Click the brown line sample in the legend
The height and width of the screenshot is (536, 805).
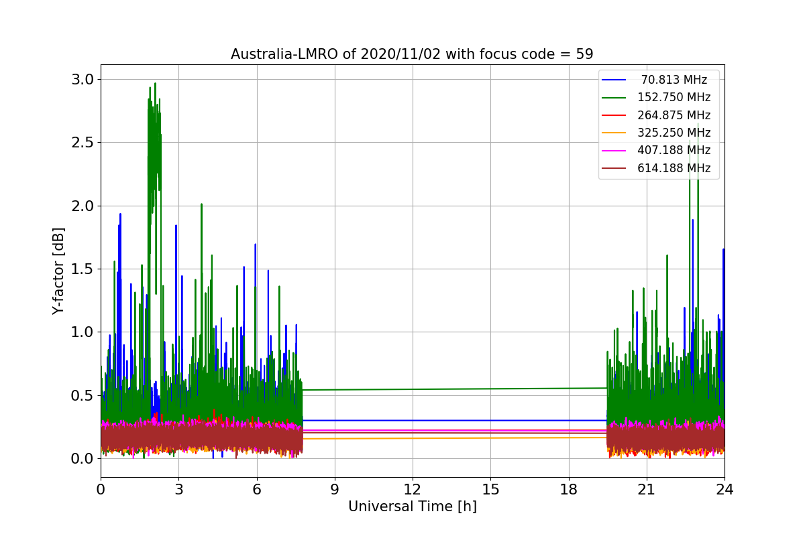[614, 168]
